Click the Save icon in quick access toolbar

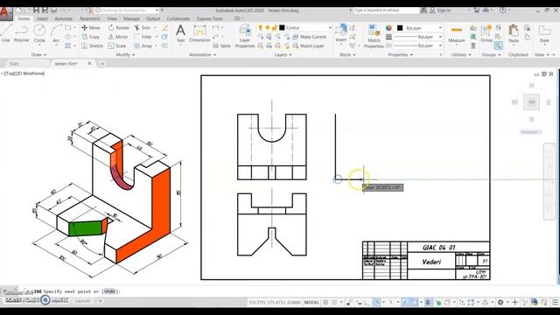[36, 10]
